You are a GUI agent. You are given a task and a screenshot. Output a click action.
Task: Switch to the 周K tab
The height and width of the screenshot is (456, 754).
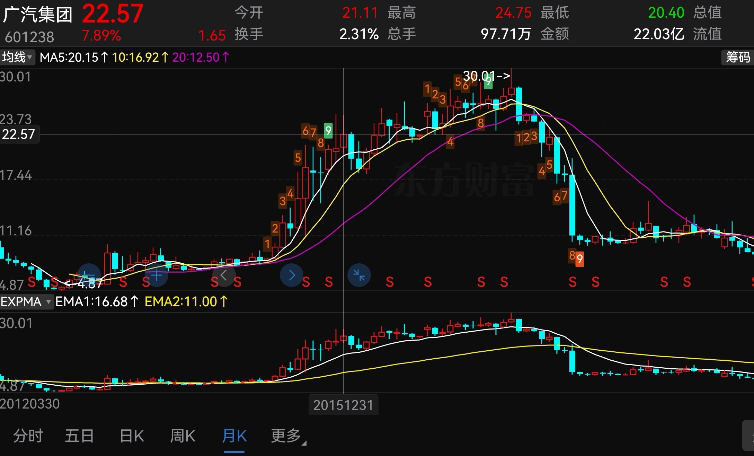[x=183, y=436]
